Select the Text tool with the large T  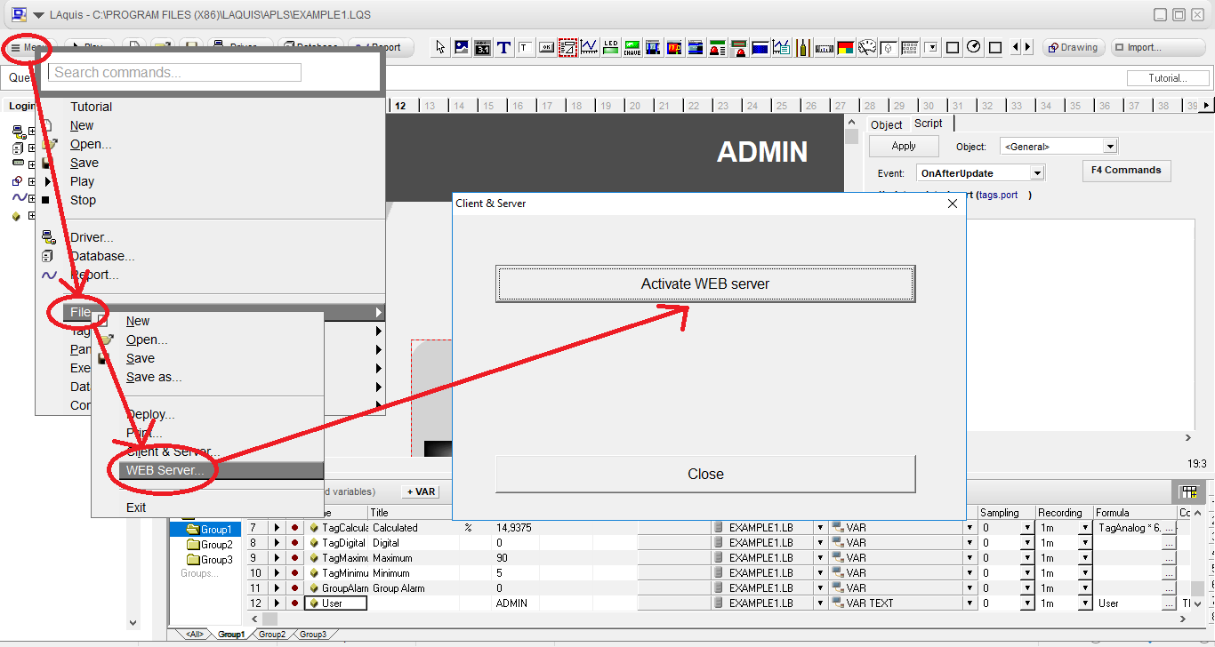(x=503, y=47)
